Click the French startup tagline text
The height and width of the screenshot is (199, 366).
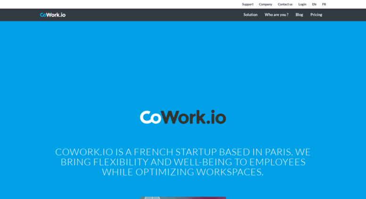coord(183,162)
